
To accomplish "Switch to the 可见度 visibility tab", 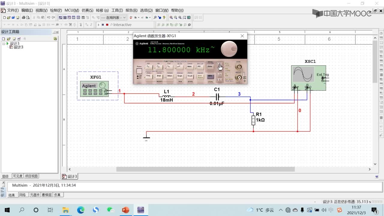I will click(17, 176).
